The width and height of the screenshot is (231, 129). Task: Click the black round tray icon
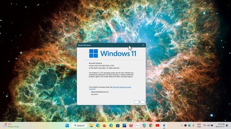(x=186, y=125)
